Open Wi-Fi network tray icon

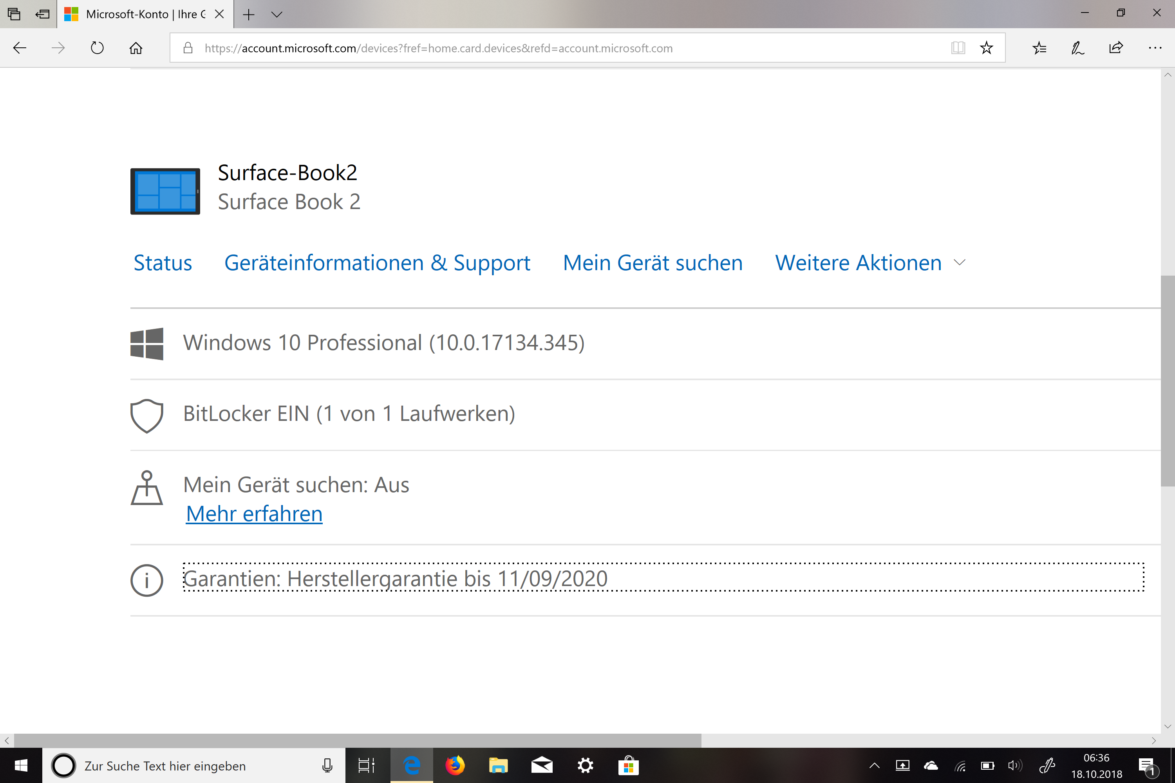[960, 765]
